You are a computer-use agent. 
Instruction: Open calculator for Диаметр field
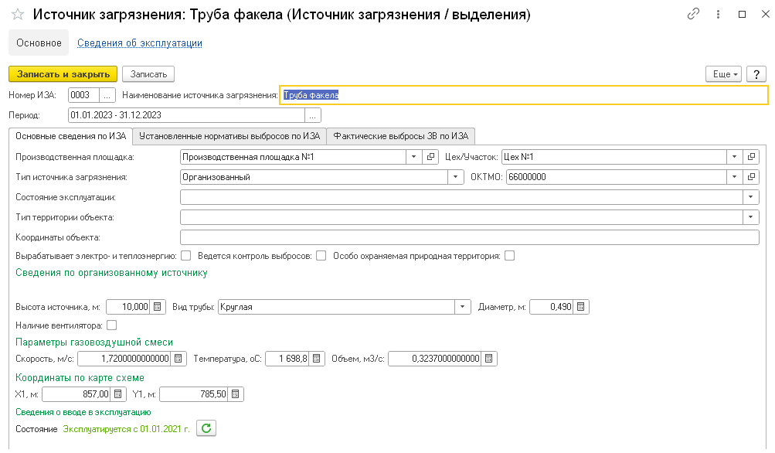[x=581, y=307]
